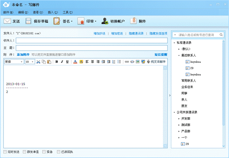Apply underline formatting in editor toolbar
Image resolution: width=229 pixels, height=158 pixels.
pyautogui.click(x=67, y=62)
